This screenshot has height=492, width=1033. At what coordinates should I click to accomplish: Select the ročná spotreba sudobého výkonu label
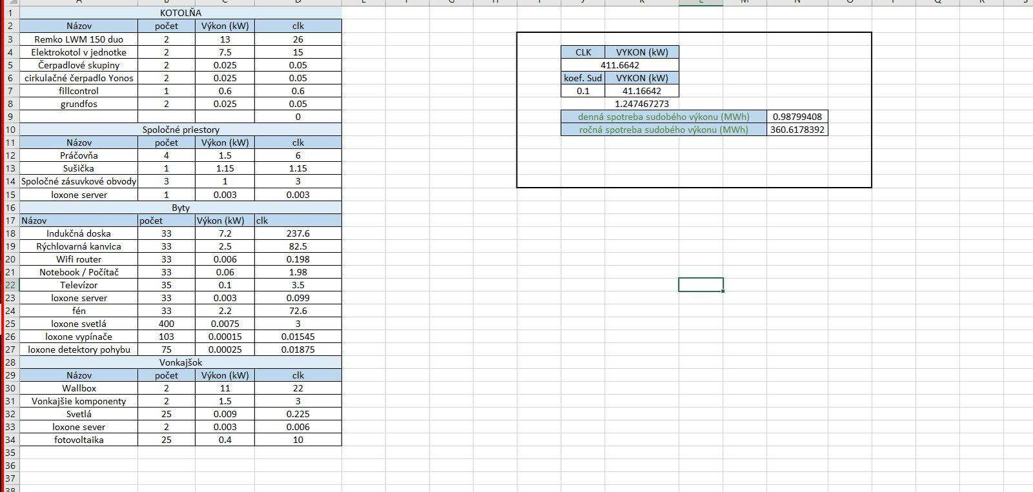[x=664, y=130]
